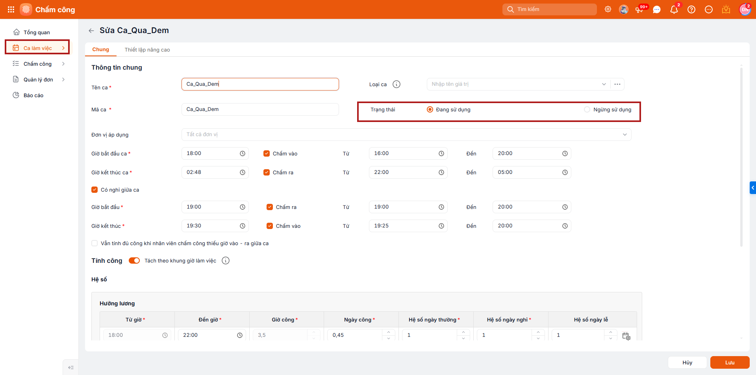Toggle Tách theo khung giờ làm việc switch
The image size is (756, 375).
tap(134, 260)
